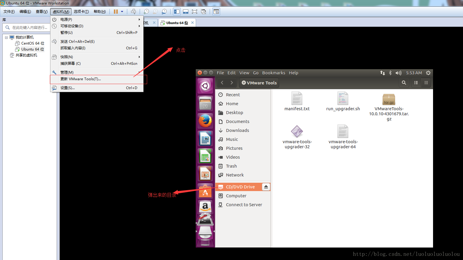Eject the CD/DVD Drive in sidebar
Viewport: 463px width, 260px height.
click(266, 187)
